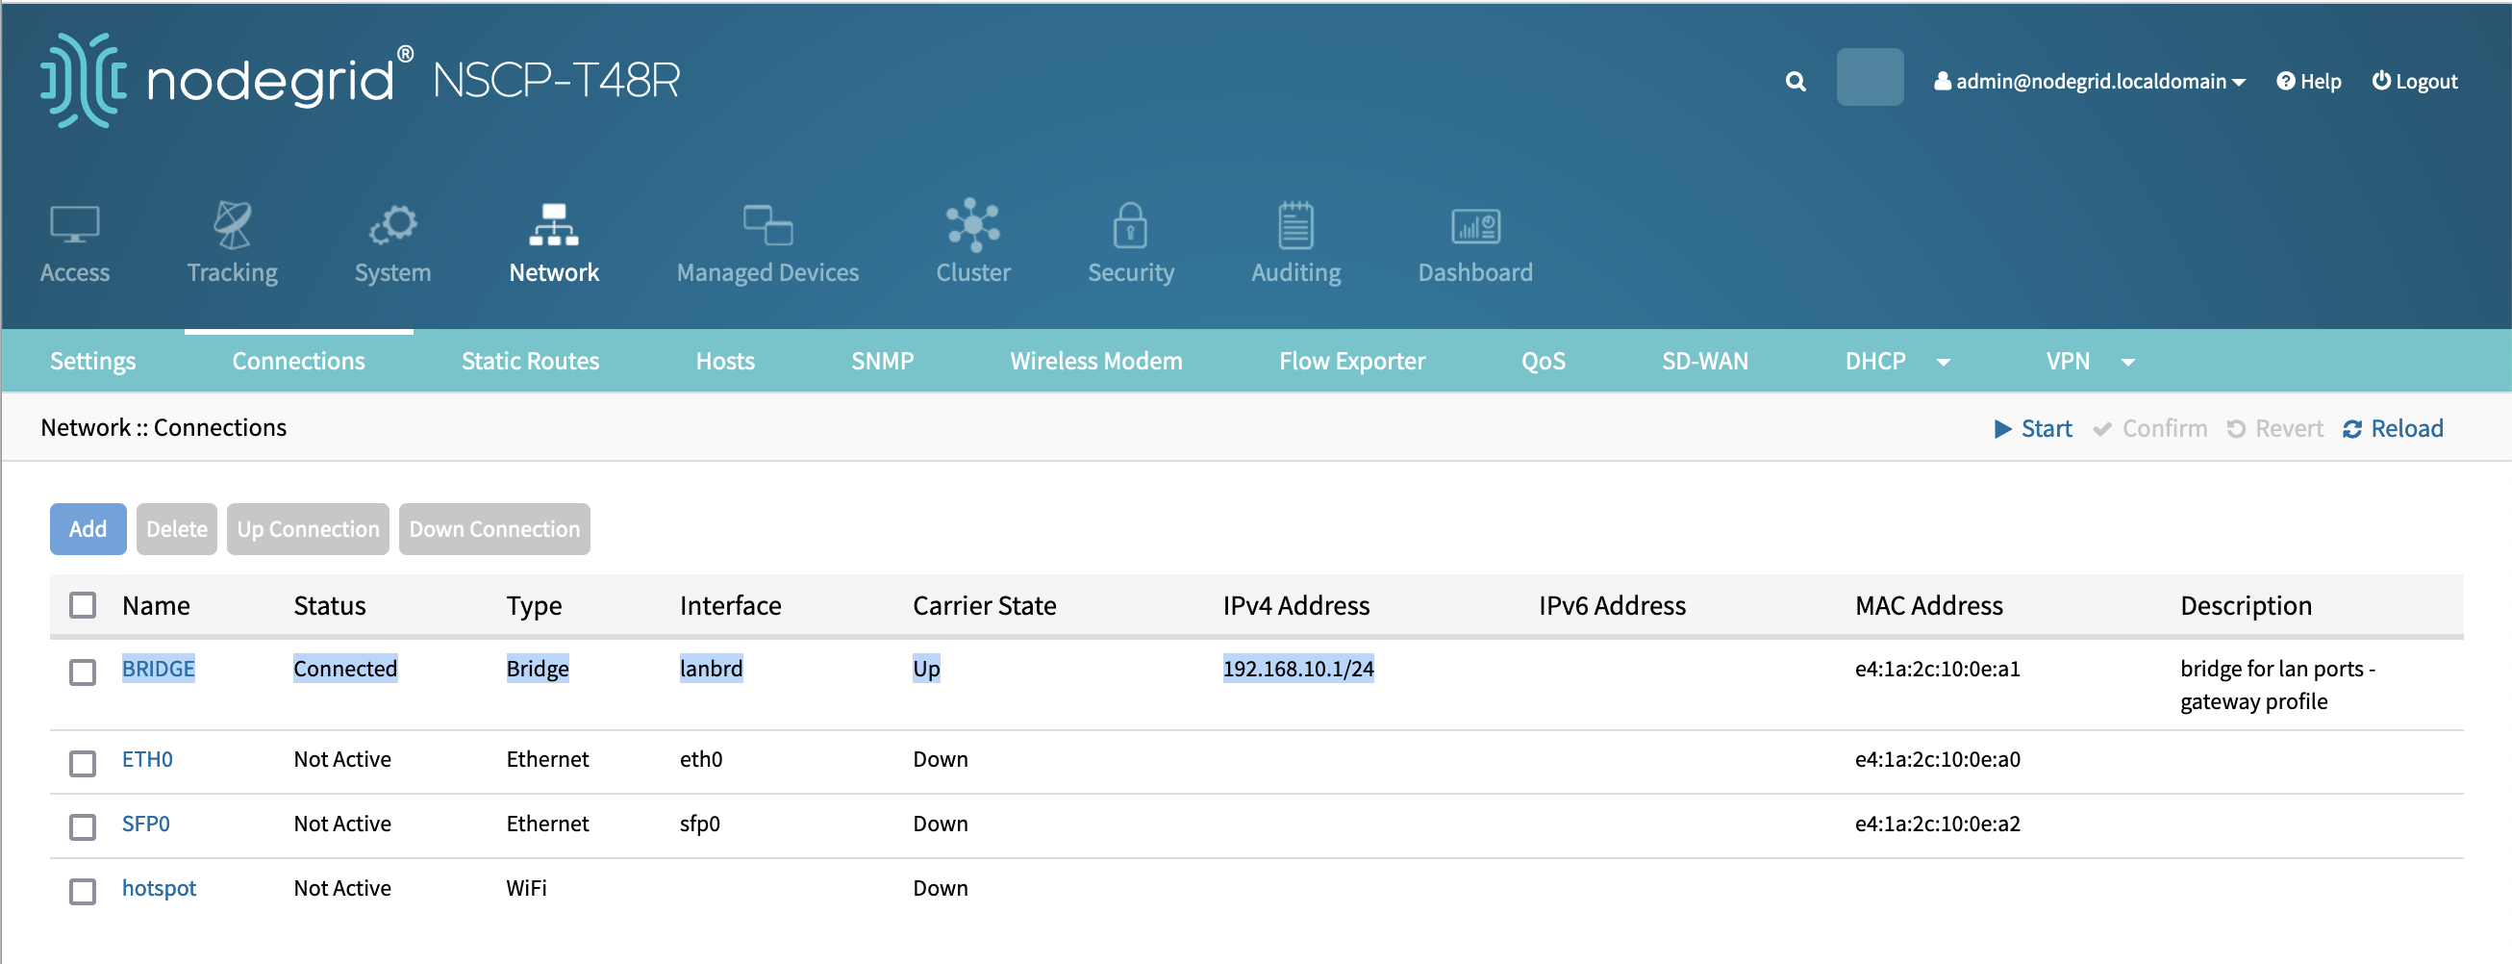Select the Network topology icon
This screenshot has height=964, width=2512.
[x=554, y=225]
